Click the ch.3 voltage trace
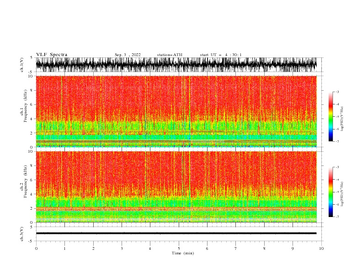Viewport: 362px width, 279px height. coord(176,233)
